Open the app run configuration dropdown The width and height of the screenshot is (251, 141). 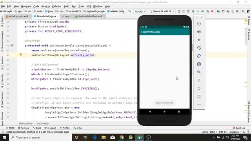pyautogui.click(x=140, y=11)
